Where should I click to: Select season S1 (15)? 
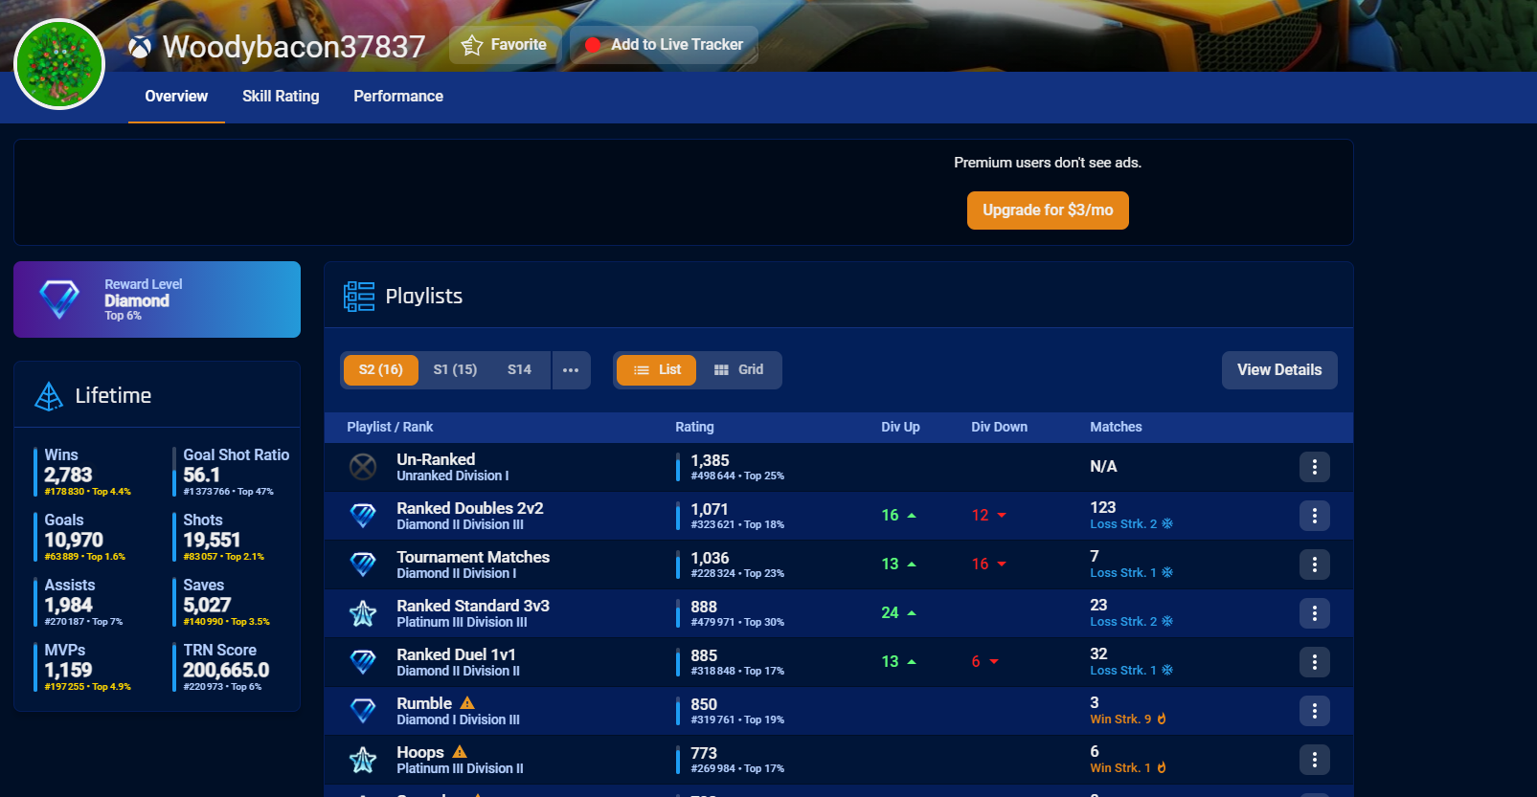click(455, 370)
